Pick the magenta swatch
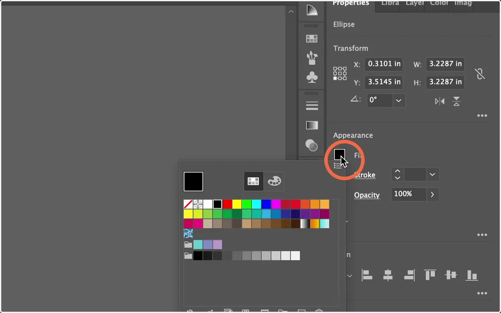The height and width of the screenshot is (313, 501). (276, 204)
